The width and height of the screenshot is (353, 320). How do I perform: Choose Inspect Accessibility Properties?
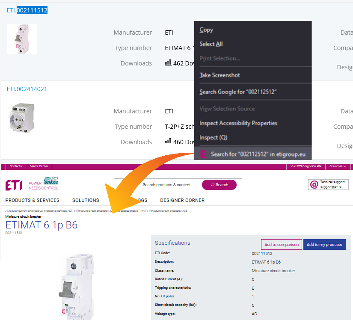238,123
